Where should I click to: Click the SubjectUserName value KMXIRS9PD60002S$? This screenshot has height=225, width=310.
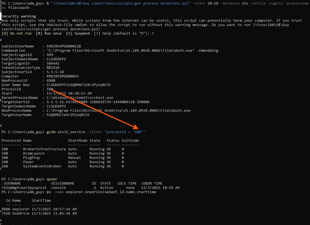click(x=64, y=46)
